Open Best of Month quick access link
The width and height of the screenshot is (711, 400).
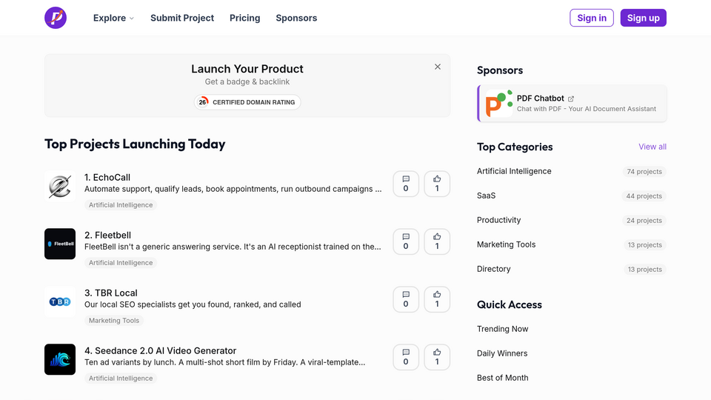pyautogui.click(x=502, y=378)
